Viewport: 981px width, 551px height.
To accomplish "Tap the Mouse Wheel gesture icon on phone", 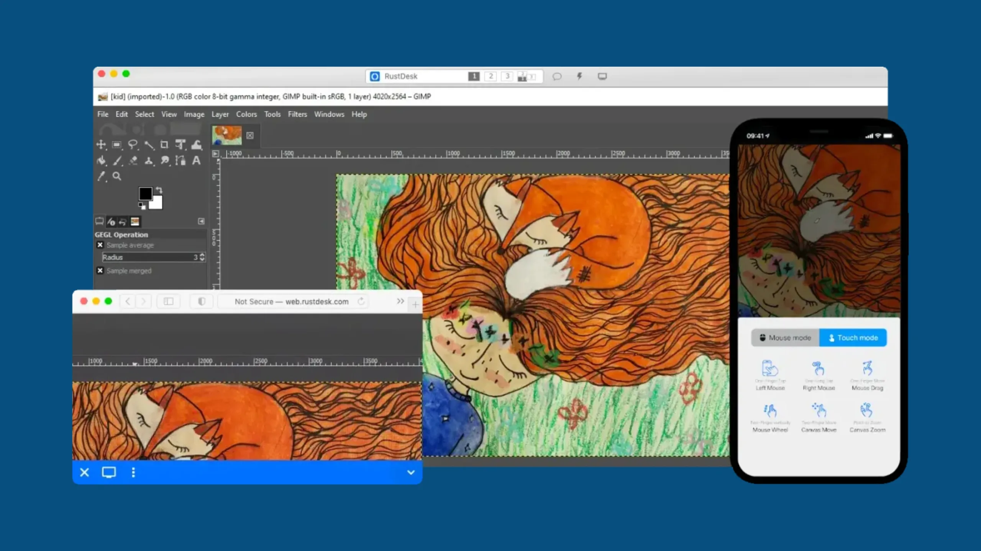I will [x=770, y=411].
